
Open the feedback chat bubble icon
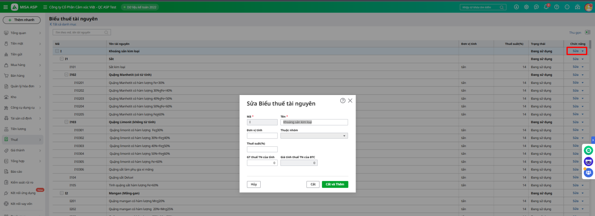(x=536, y=7)
